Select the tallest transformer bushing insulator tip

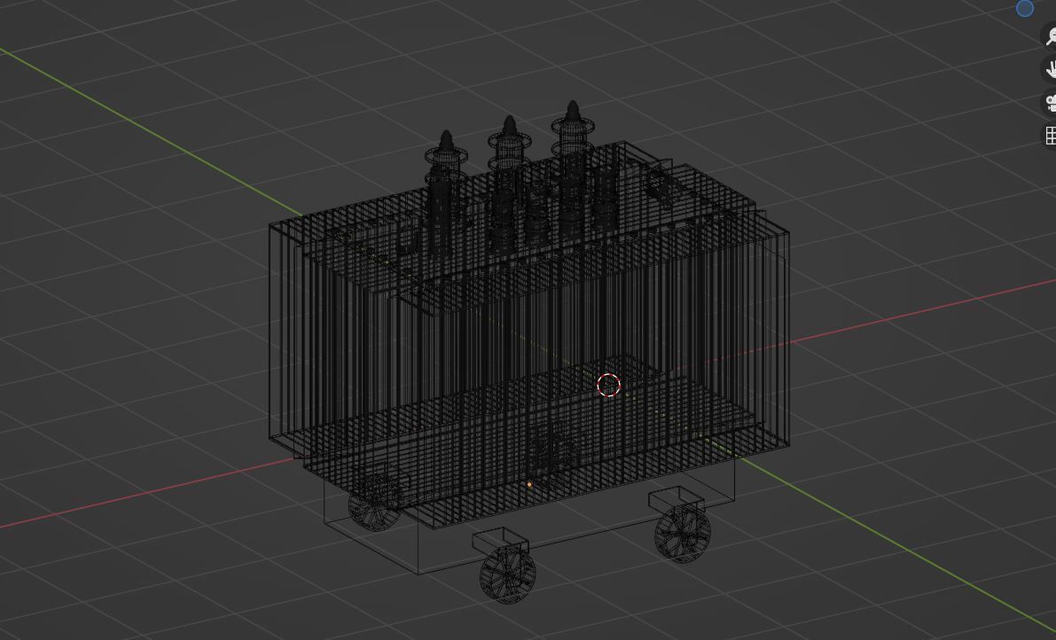coord(573,111)
